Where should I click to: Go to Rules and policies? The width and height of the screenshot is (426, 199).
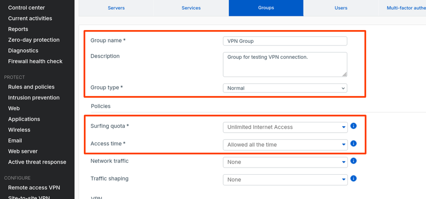31,87
